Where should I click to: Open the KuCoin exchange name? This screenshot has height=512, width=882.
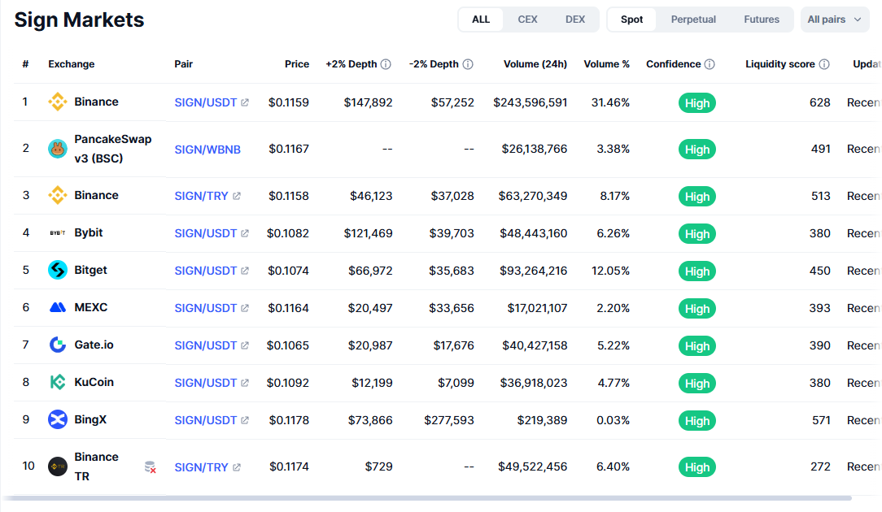pyautogui.click(x=94, y=382)
